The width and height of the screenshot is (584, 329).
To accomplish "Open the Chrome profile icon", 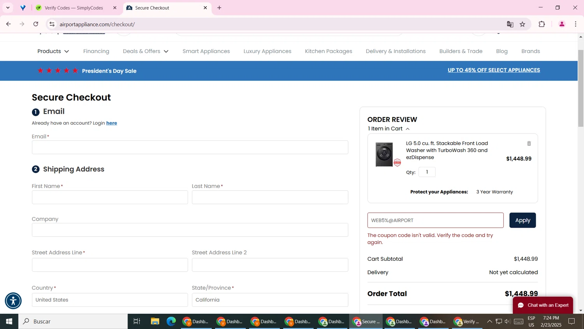I will point(562,24).
